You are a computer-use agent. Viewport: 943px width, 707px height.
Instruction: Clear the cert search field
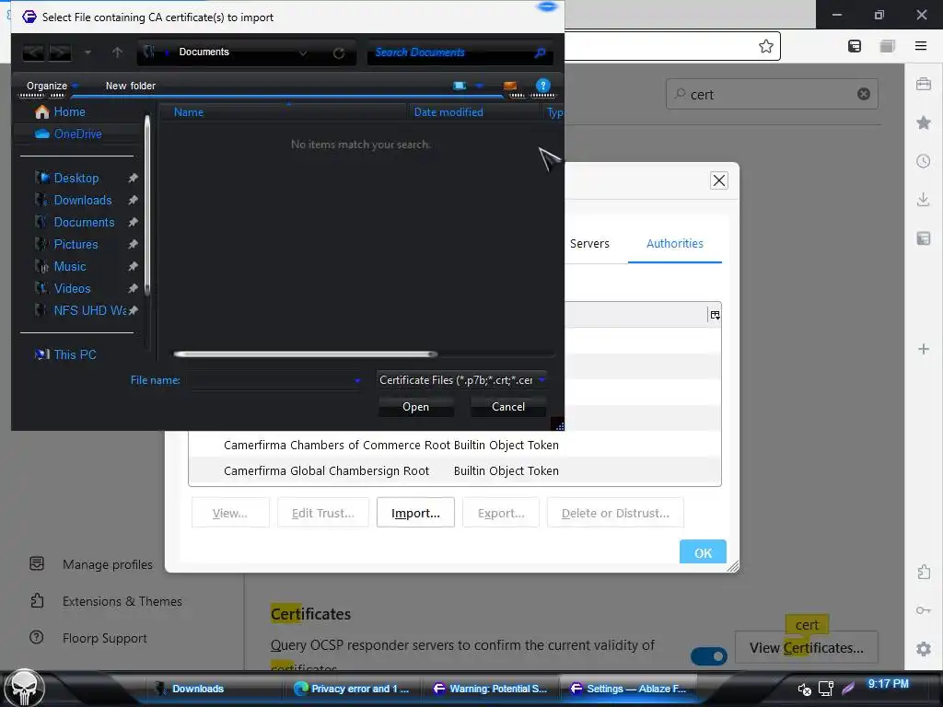pyautogui.click(x=864, y=94)
